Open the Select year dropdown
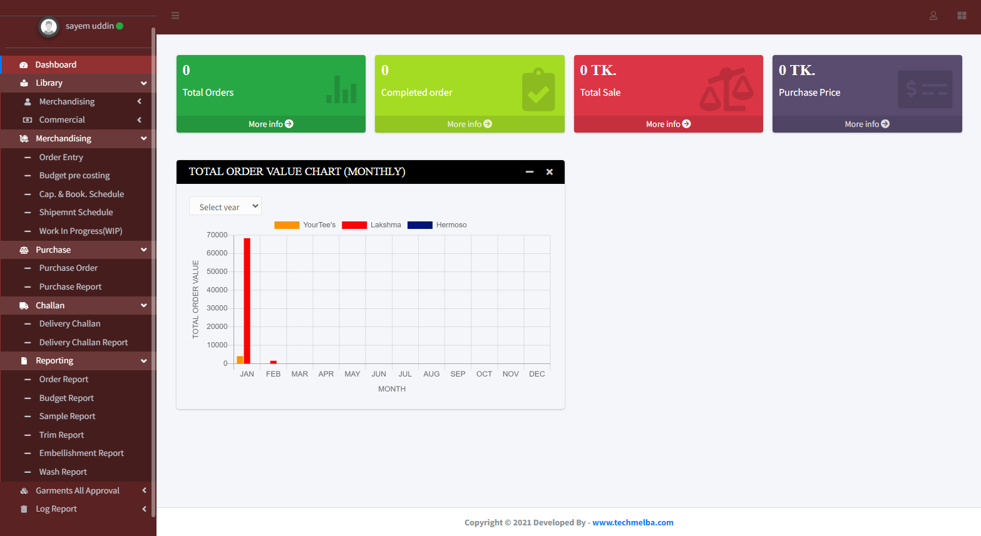 point(225,206)
